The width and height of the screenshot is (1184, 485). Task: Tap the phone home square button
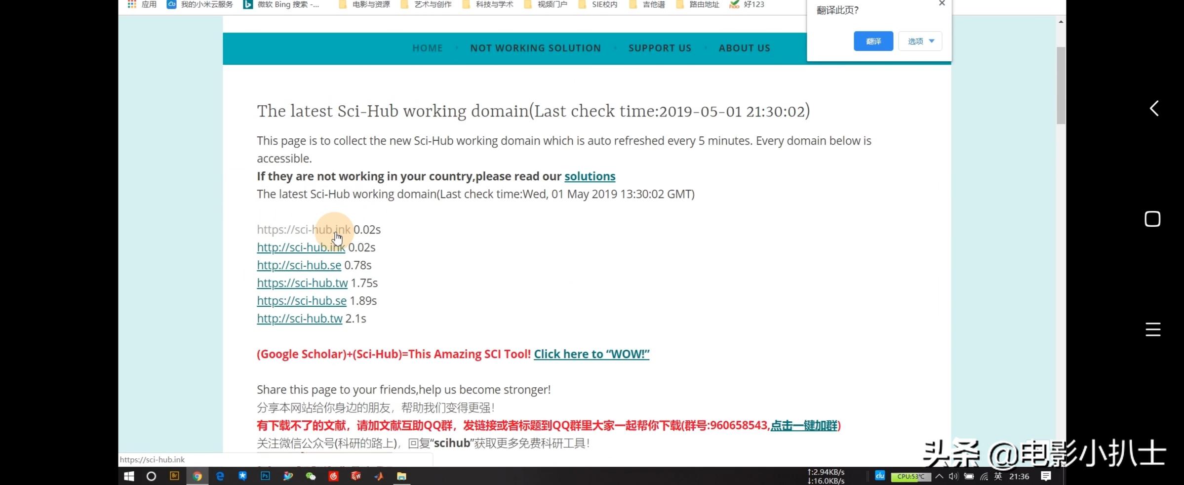(1152, 219)
